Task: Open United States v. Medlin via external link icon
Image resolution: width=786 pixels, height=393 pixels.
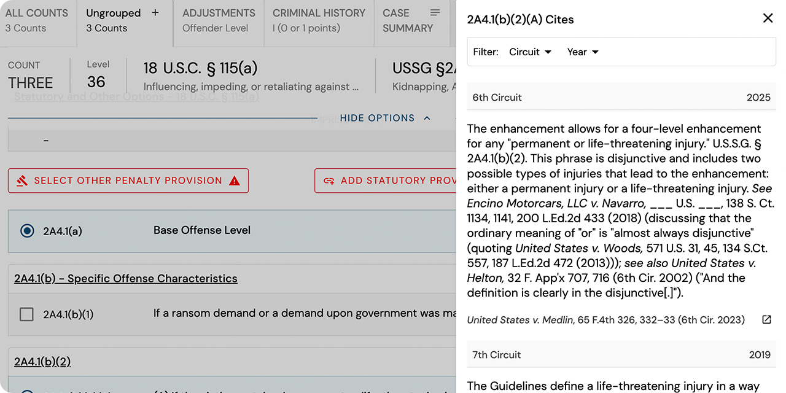Action: (766, 319)
